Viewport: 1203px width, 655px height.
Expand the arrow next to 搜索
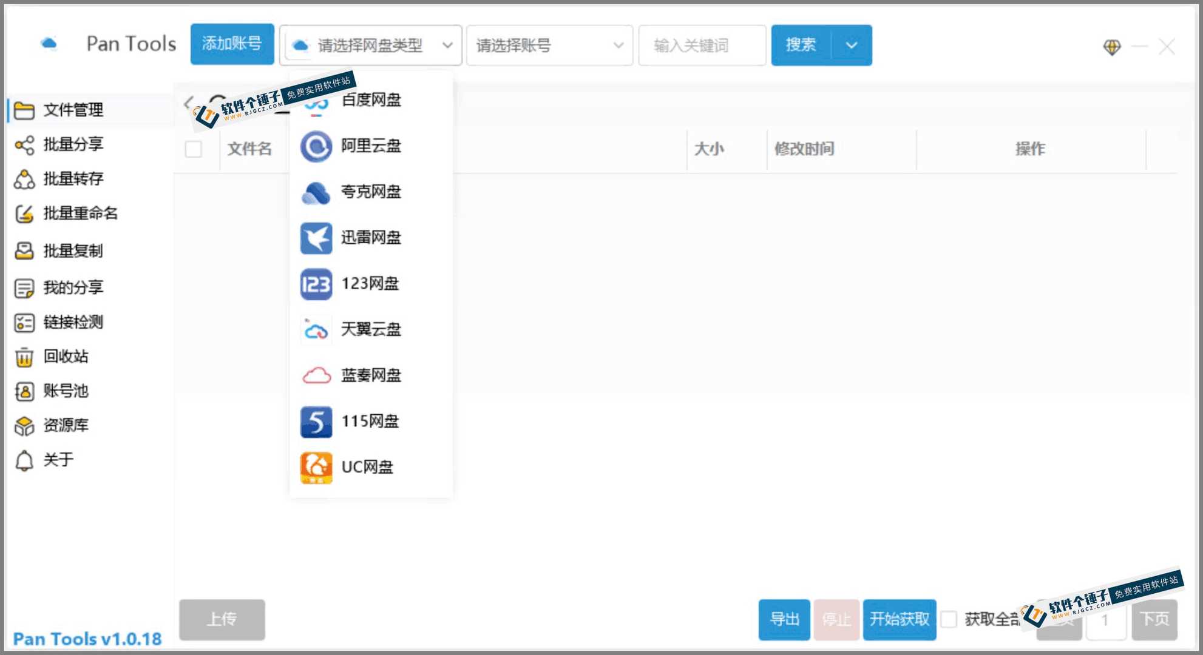tap(852, 45)
